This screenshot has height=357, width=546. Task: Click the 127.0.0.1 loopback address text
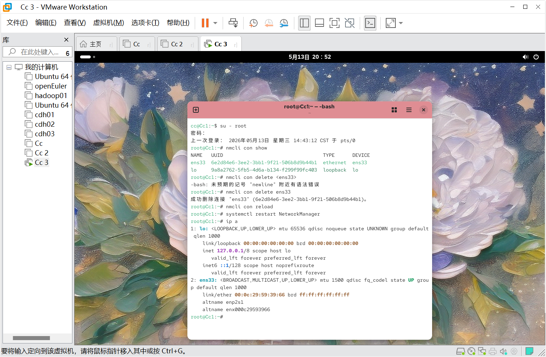tap(230, 251)
